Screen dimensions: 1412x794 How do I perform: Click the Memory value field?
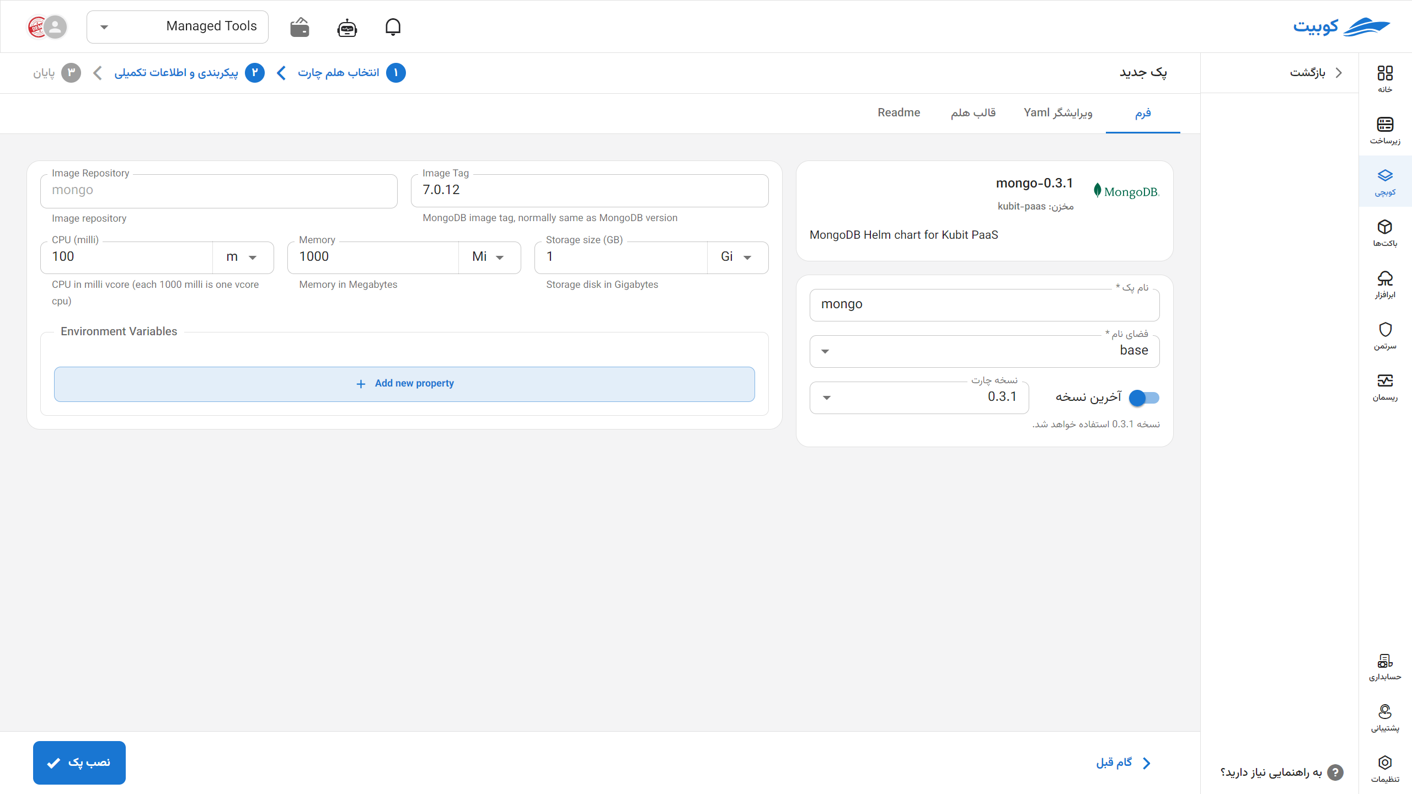point(373,257)
